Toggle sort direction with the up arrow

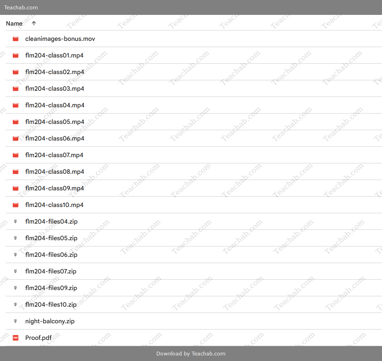[x=34, y=23]
